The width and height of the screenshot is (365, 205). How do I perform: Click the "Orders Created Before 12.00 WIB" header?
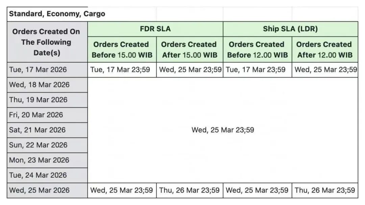point(257,50)
